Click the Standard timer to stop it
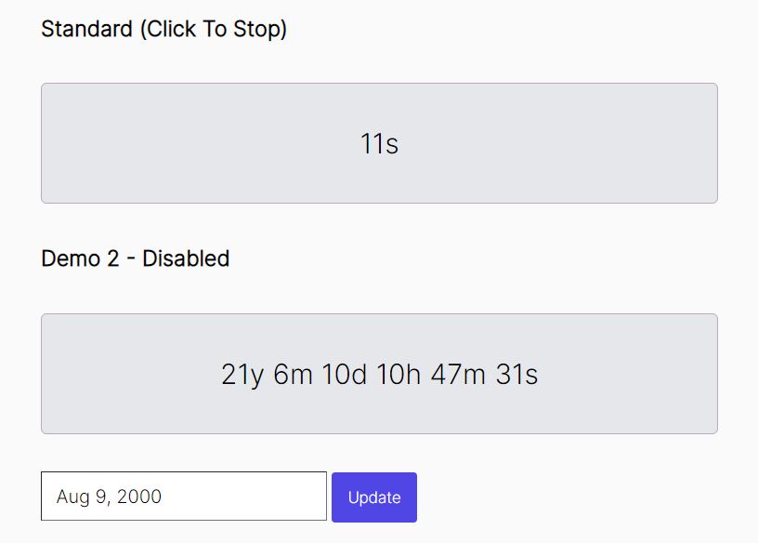Viewport: 758px width, 543px height. [378, 142]
